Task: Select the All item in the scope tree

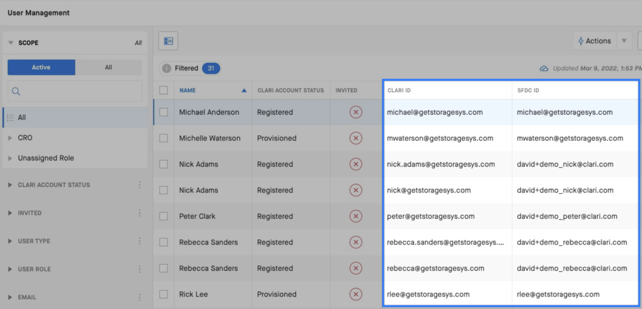Action: [75, 118]
